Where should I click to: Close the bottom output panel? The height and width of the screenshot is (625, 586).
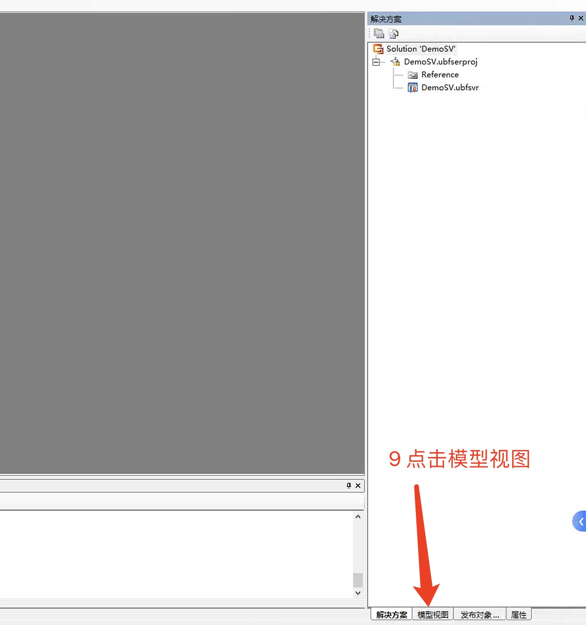pos(358,486)
